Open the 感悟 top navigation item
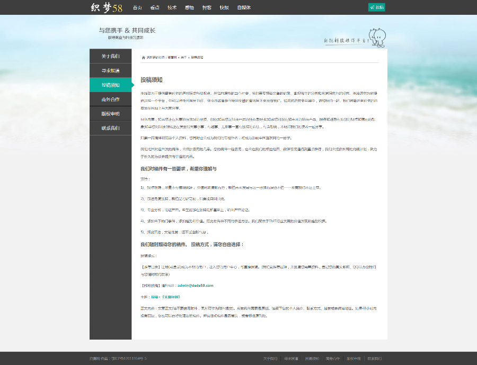 (190, 7)
